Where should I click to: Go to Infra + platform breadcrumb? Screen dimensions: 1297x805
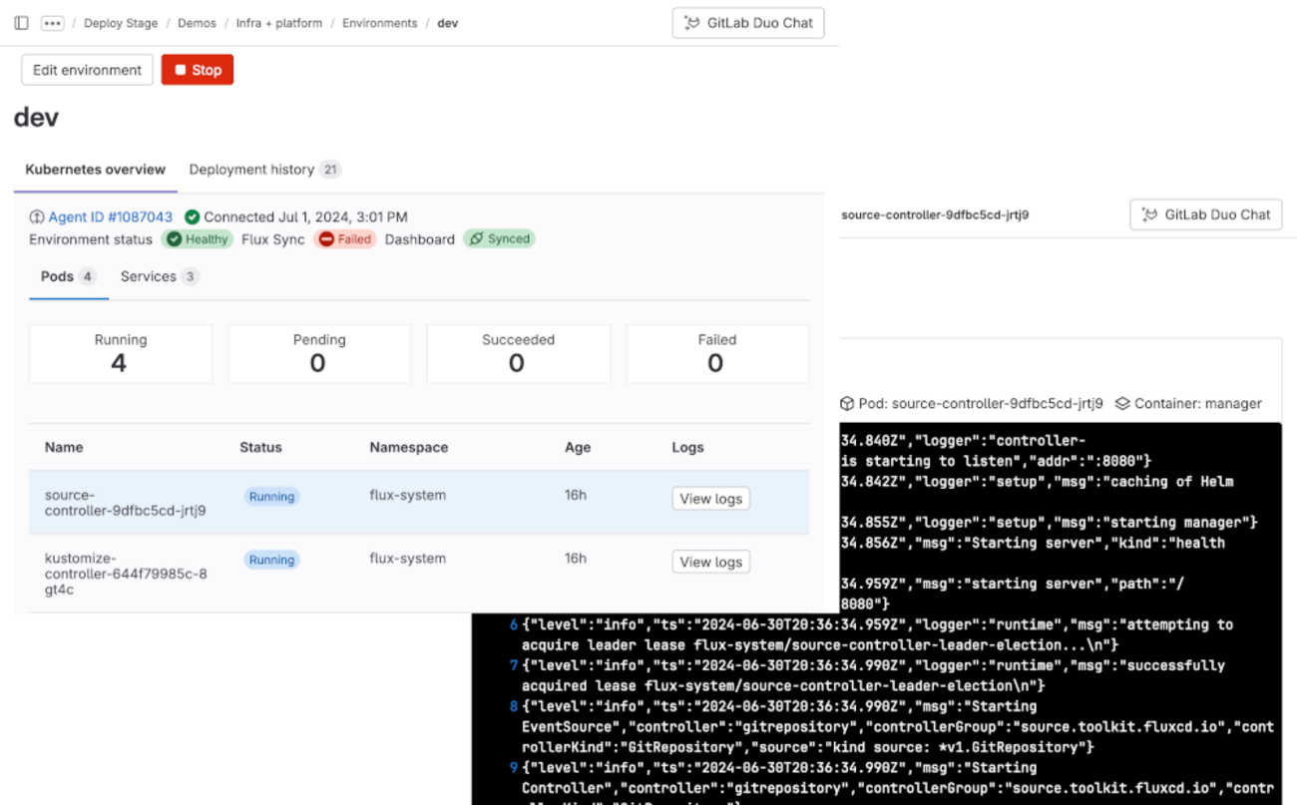click(x=279, y=23)
